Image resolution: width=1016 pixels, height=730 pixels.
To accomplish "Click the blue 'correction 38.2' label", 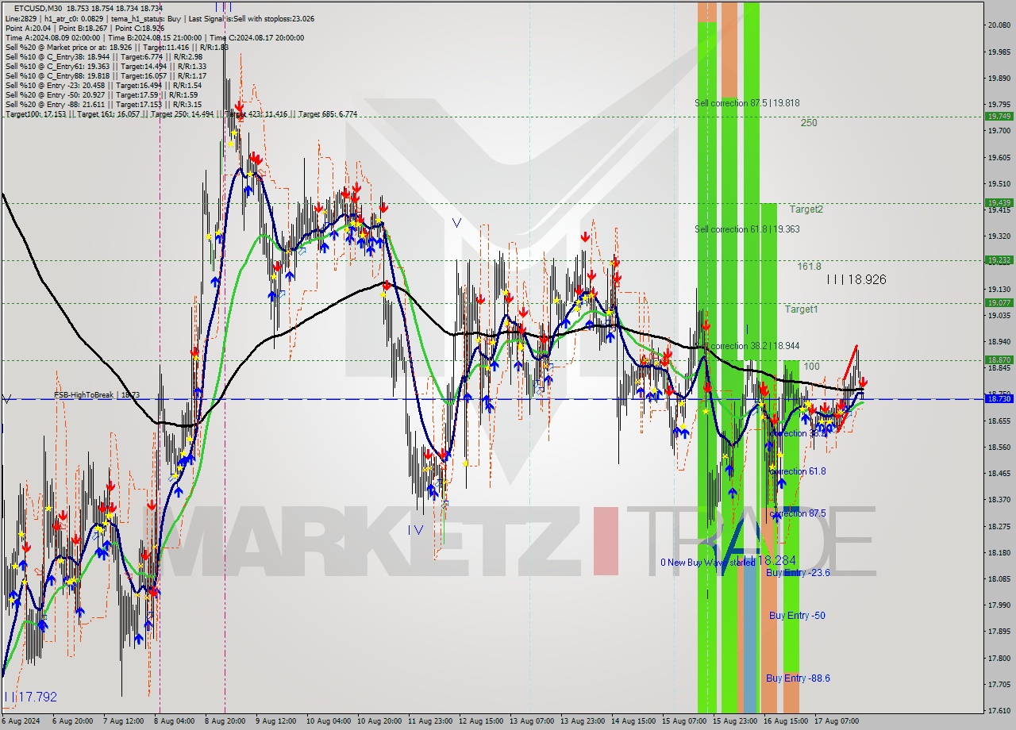I will (798, 433).
